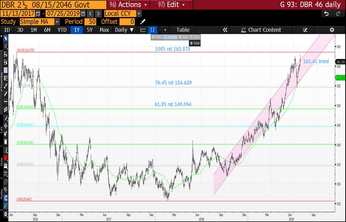Shift date range forward with right arrow
The width and height of the screenshot is (346, 222).
[x=98, y=14]
